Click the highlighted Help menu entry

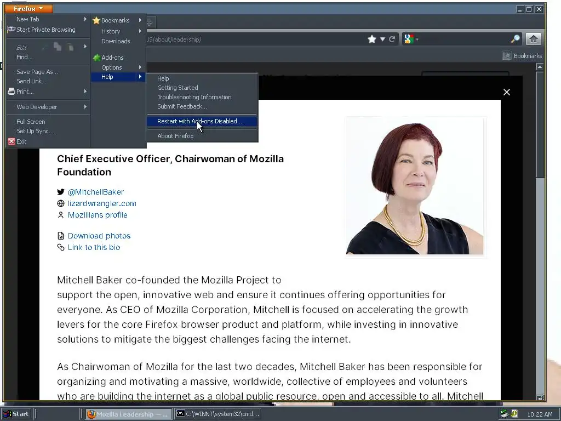coord(118,77)
